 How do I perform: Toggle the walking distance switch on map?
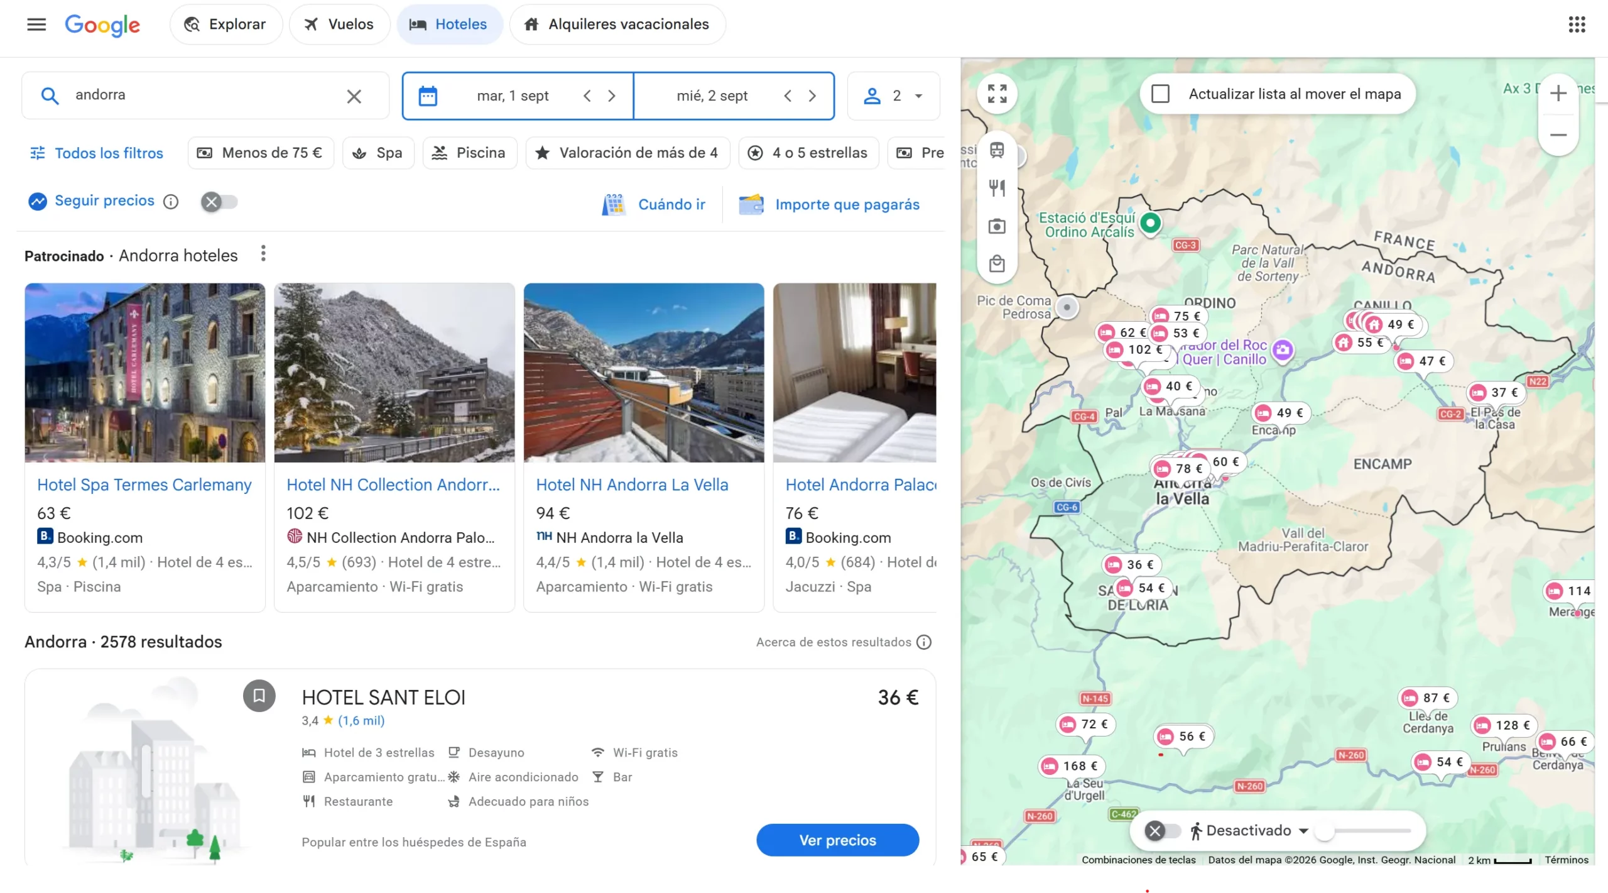1162,831
